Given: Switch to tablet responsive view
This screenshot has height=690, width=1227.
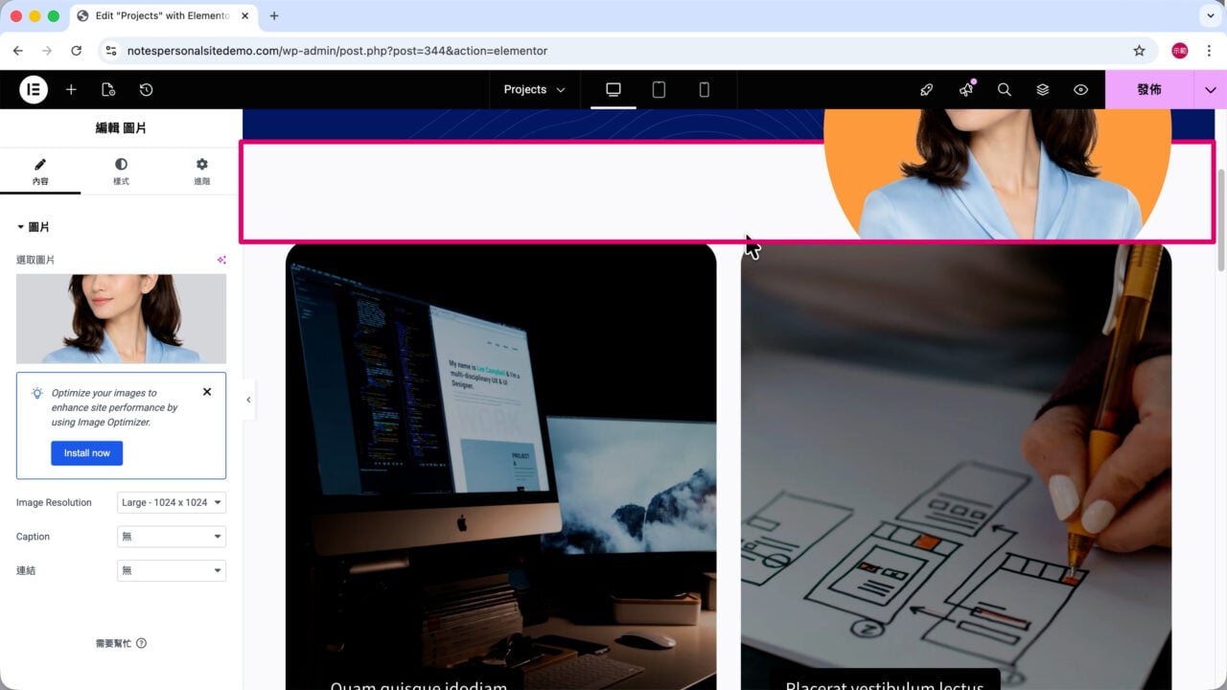Looking at the screenshot, I should [x=659, y=89].
